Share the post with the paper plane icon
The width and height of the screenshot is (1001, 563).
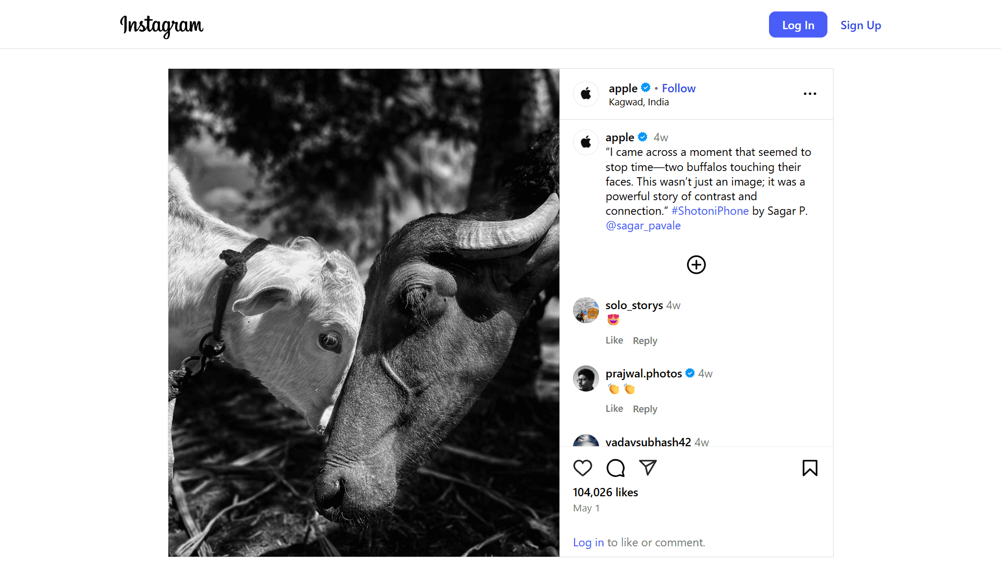tap(648, 468)
